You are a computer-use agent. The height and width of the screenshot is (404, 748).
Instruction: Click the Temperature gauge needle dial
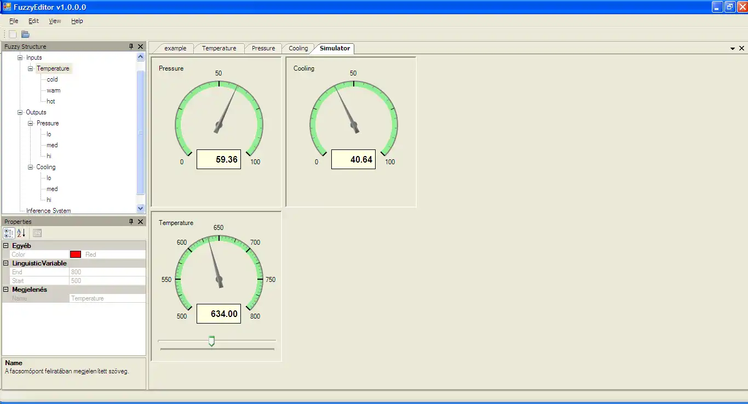pos(219,279)
